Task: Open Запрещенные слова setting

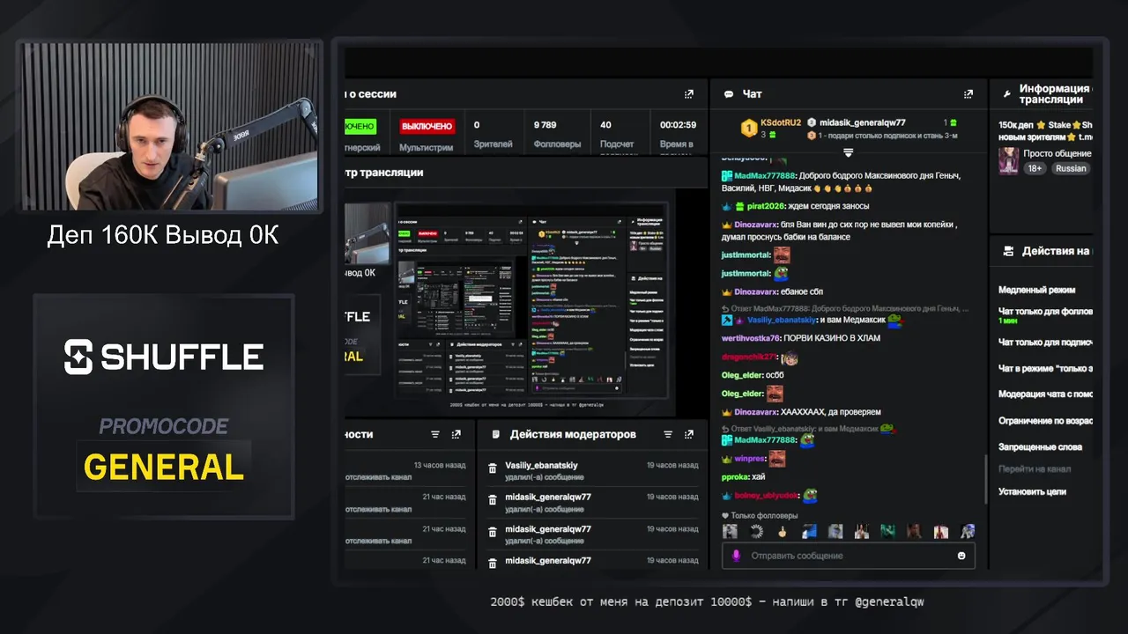Action: click(1040, 447)
